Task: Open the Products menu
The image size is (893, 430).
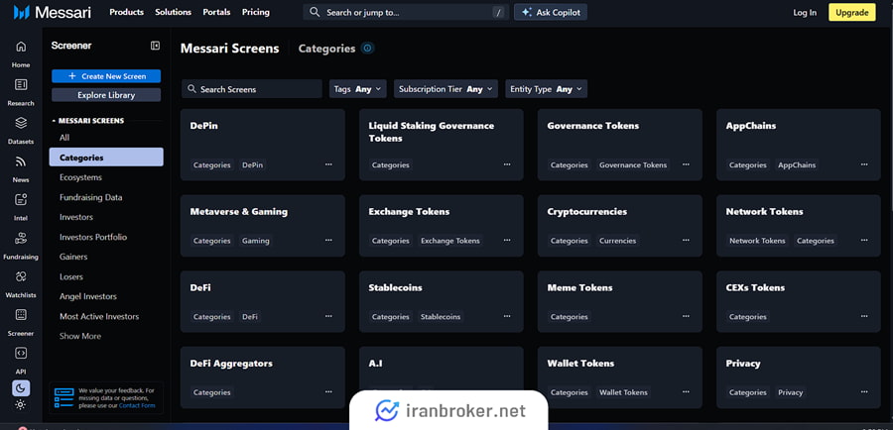Action: pos(126,12)
